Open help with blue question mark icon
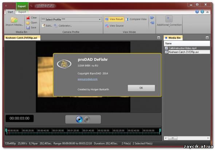This screenshot has width=215, height=150. (197, 12)
